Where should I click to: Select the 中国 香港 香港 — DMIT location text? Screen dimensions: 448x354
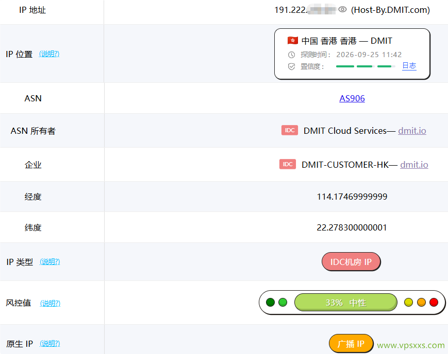(x=346, y=41)
